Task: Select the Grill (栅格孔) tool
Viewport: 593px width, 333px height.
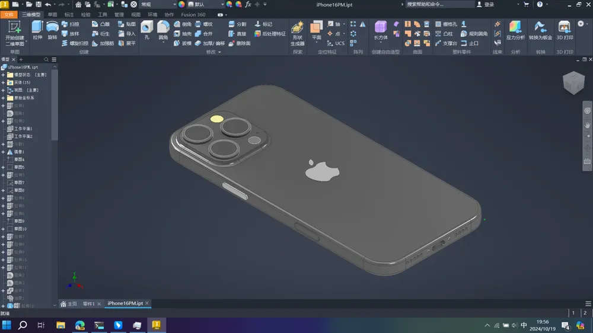Action: [x=446, y=24]
